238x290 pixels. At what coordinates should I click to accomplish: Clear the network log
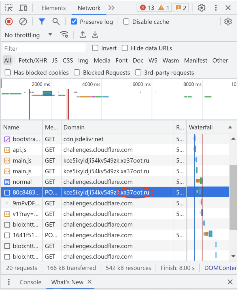click(23, 22)
